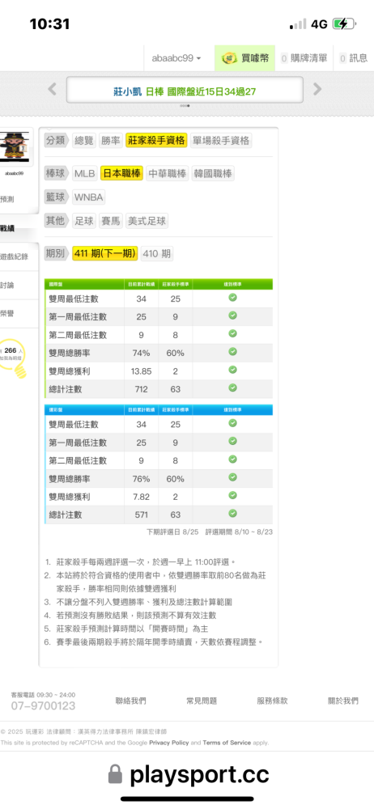Tap the 買噱幣 coin button
This screenshot has height=809, width=374.
(x=245, y=58)
